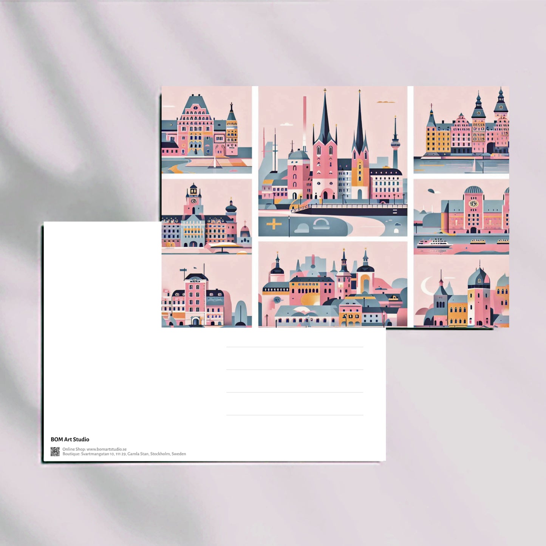546x546 pixels.
Task: Select the top-left pink mansion panel
Action: tap(206, 130)
